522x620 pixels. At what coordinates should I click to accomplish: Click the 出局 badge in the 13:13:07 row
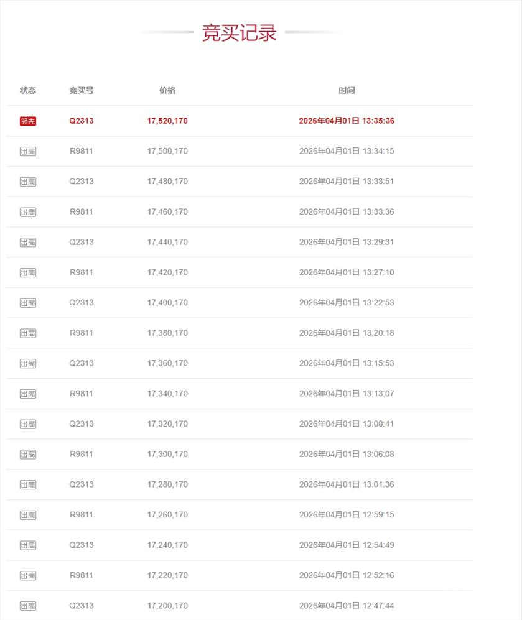click(28, 394)
